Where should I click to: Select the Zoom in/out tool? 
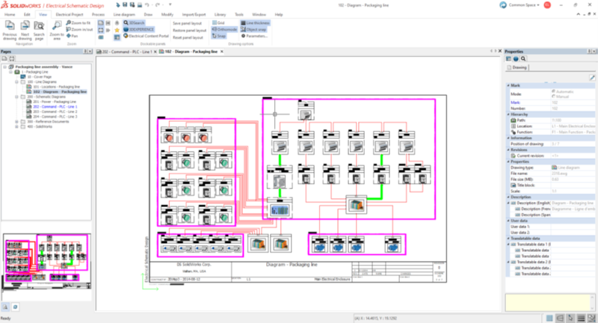click(x=79, y=29)
